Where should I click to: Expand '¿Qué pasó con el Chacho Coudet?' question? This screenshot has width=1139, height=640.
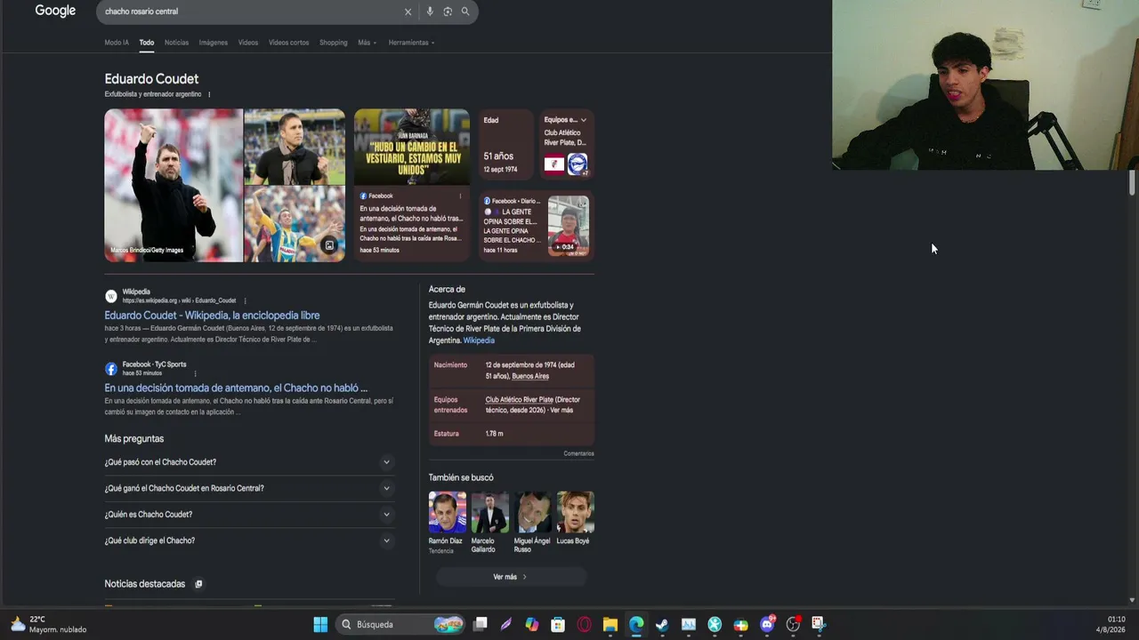coord(249,462)
